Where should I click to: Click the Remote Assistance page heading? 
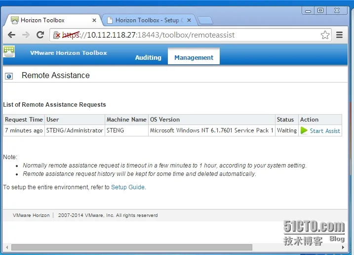pos(55,75)
